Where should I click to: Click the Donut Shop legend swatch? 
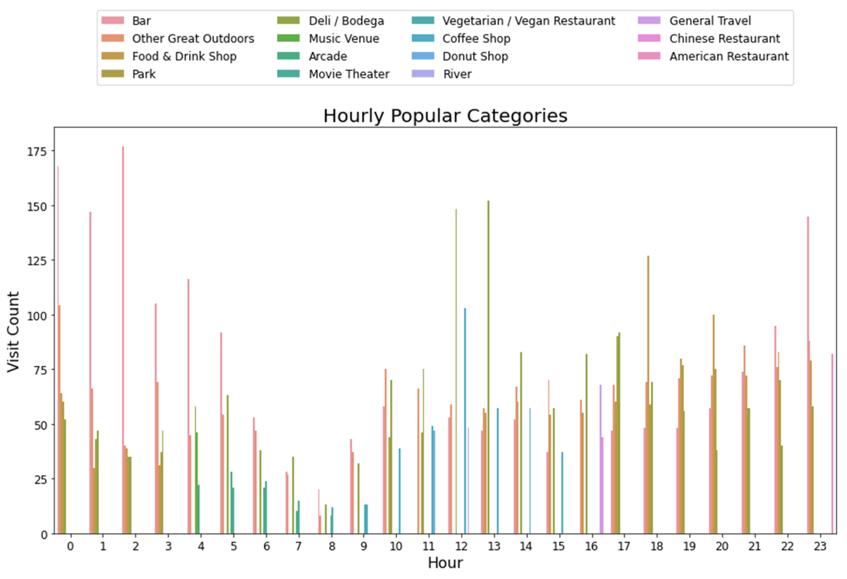[423, 56]
